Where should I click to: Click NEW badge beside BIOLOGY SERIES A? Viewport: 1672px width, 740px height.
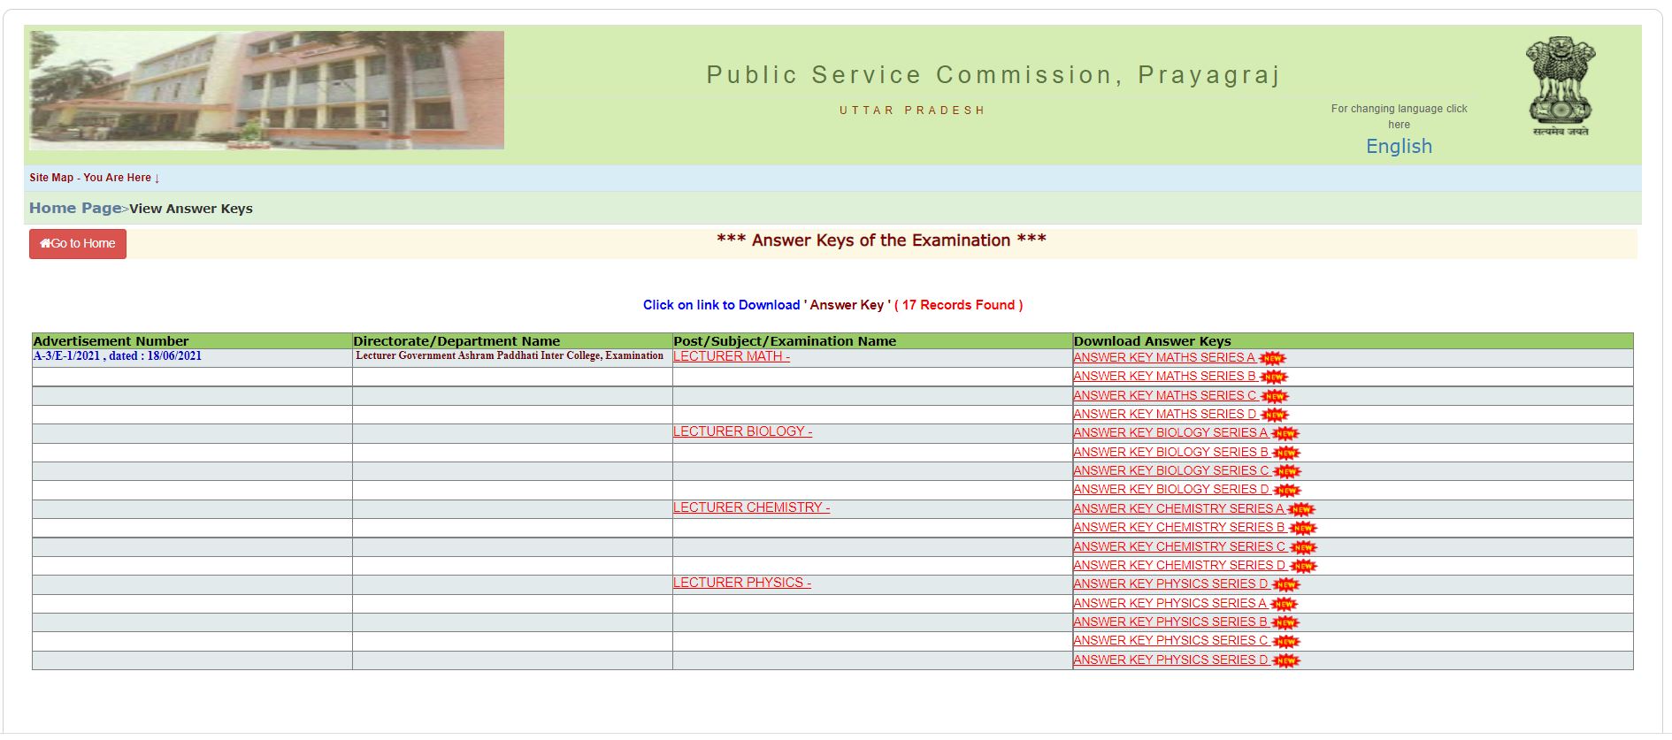(1285, 433)
